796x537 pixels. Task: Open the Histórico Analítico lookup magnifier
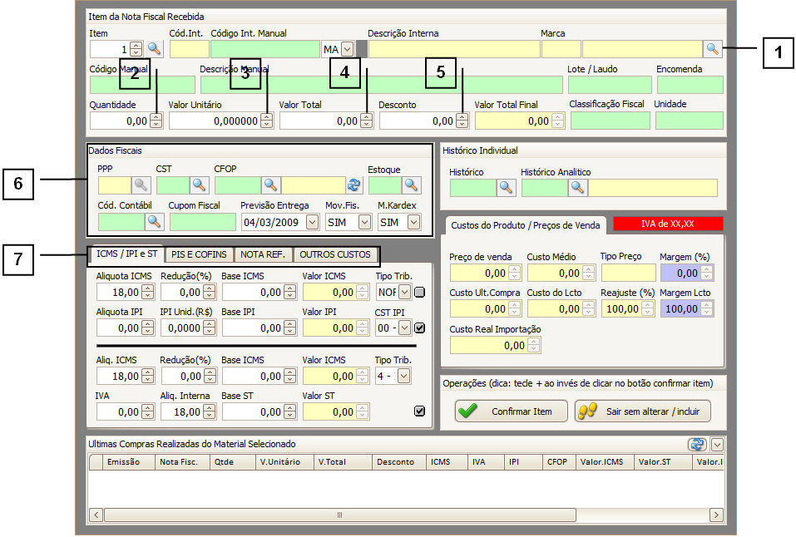tap(577, 188)
